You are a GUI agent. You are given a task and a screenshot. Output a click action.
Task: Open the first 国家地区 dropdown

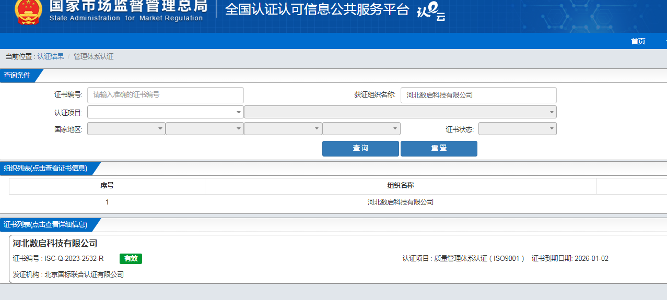coord(126,128)
